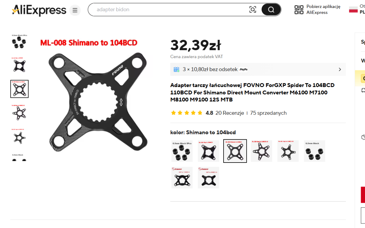Open the hamburger categories menu
Screen dimensions: 365x228
tap(75, 11)
